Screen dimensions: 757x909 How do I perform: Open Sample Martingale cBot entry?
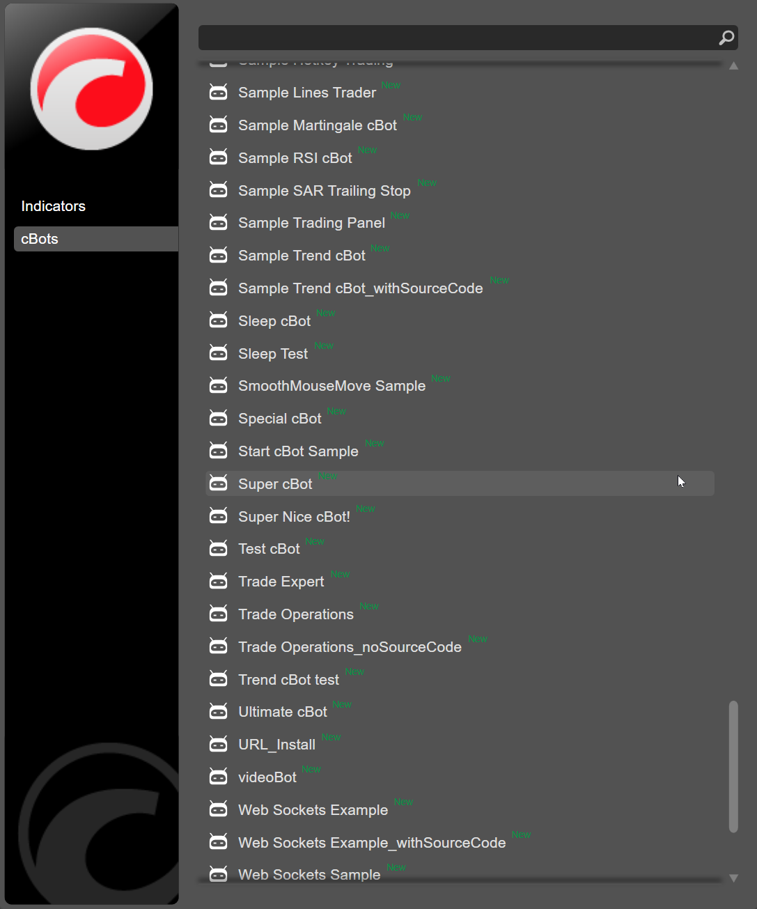click(317, 125)
